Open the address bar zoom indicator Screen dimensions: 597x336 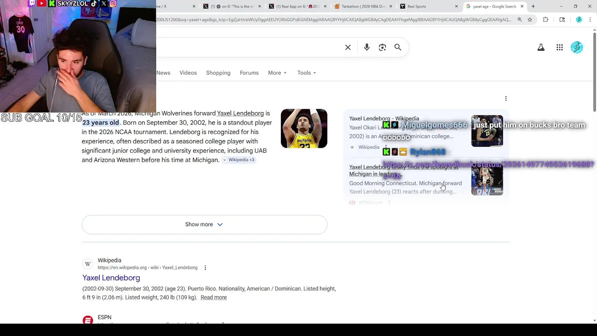click(x=520, y=20)
